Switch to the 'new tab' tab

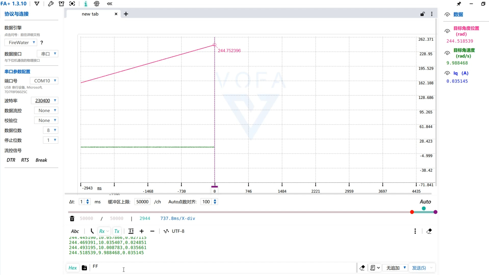[90, 14]
